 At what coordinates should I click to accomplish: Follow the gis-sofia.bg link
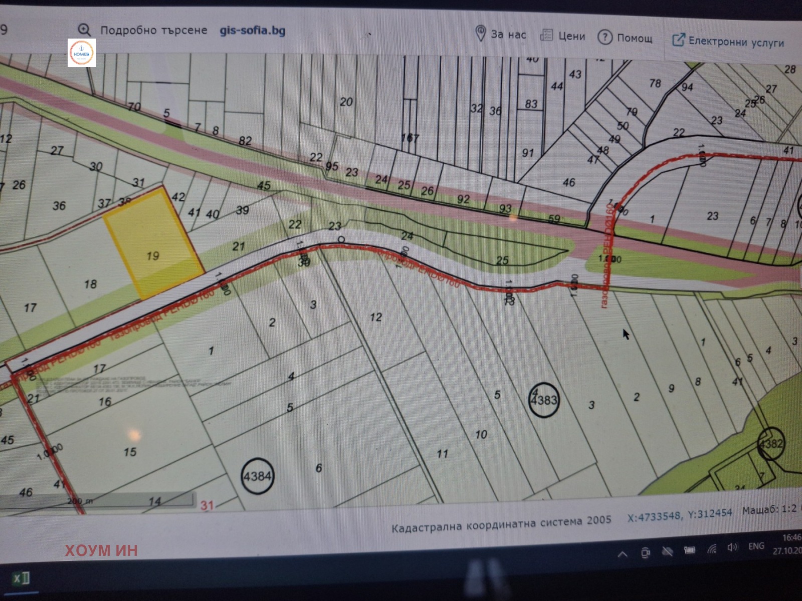point(252,31)
